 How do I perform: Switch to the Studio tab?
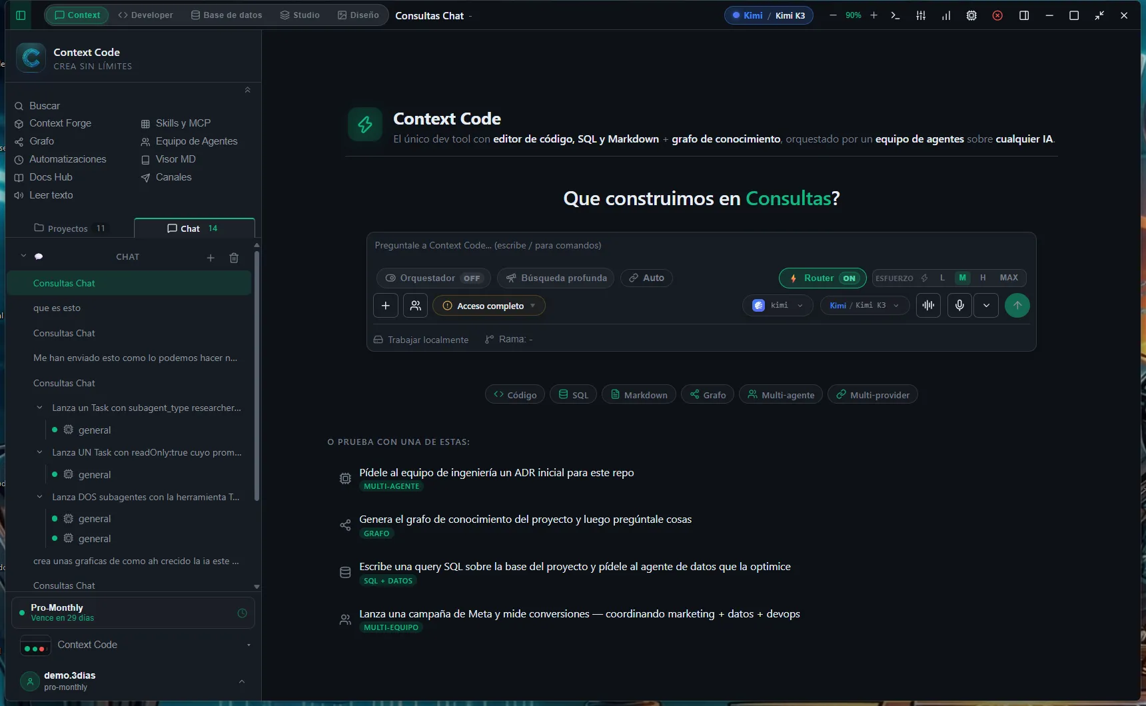coord(300,15)
